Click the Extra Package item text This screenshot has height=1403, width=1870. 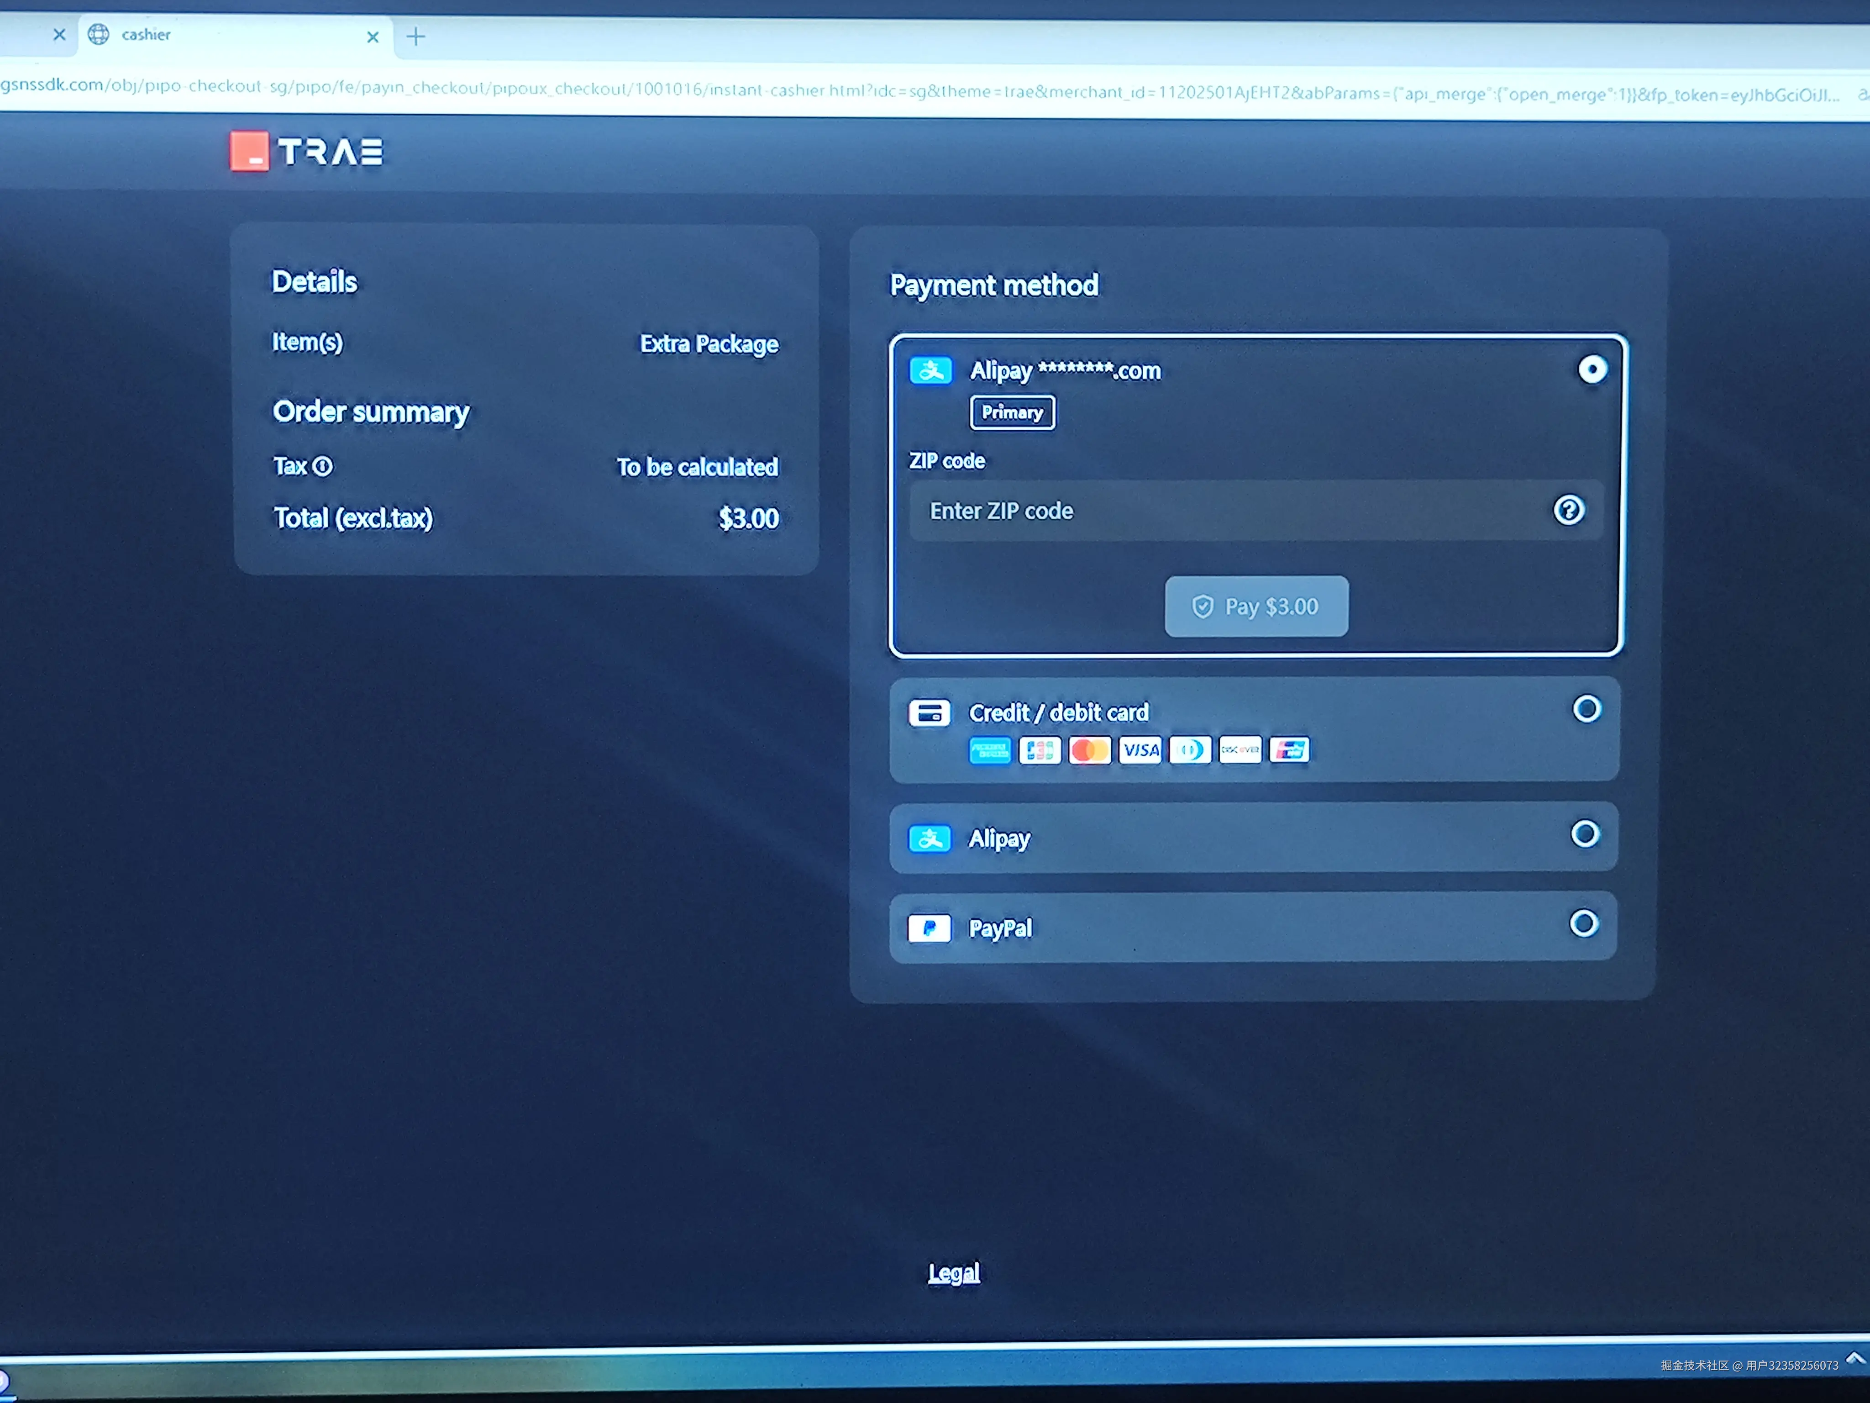[x=709, y=344]
